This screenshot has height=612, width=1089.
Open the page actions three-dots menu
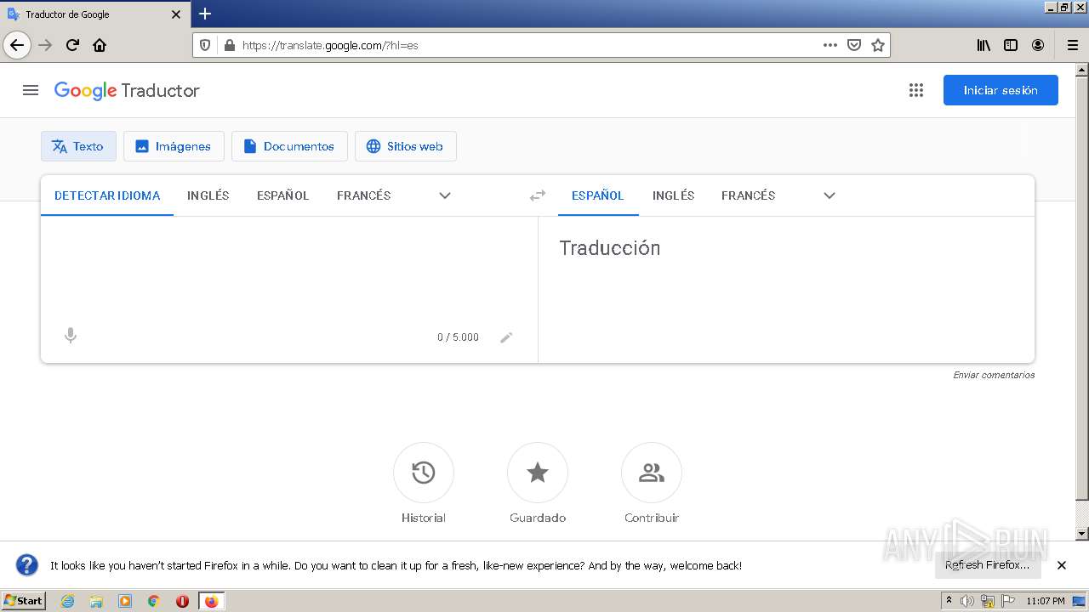tap(830, 45)
